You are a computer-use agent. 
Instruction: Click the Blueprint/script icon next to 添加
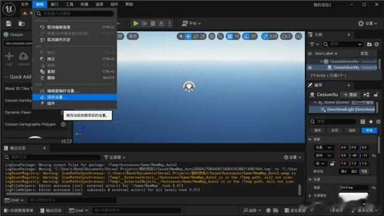coord(367,95)
